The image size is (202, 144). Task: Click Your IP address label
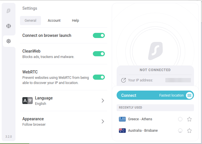point(140,80)
